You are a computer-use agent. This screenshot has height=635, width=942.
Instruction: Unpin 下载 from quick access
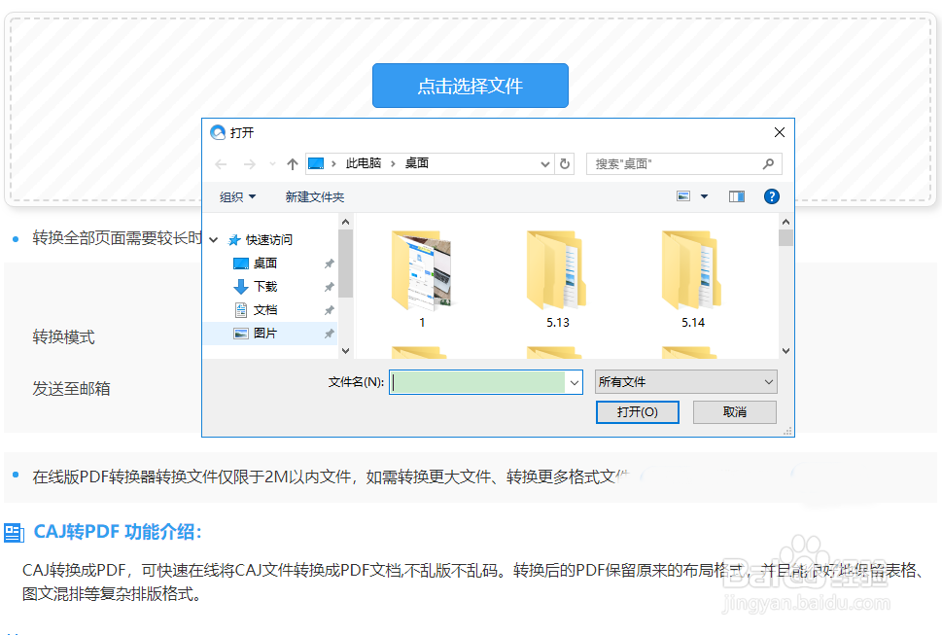(329, 287)
